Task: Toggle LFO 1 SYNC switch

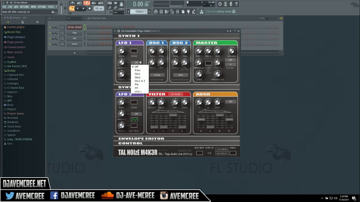Action: coord(134,51)
